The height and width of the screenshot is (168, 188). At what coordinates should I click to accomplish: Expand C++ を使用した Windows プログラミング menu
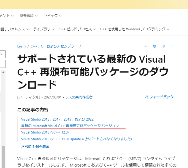pos(135,29)
